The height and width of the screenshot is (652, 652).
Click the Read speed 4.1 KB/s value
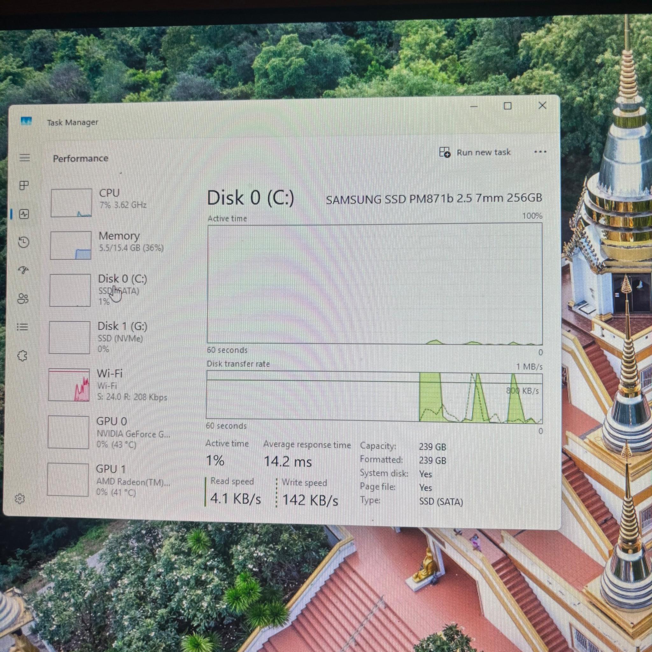[236, 499]
